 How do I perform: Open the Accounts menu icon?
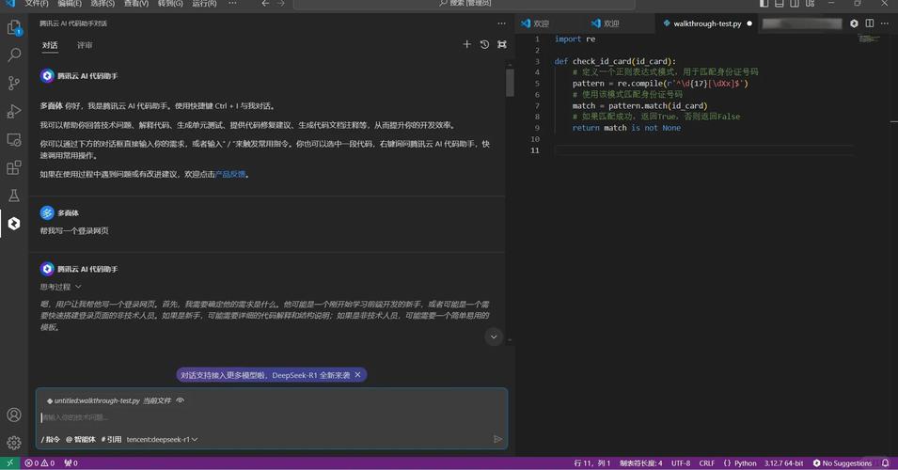click(x=14, y=415)
